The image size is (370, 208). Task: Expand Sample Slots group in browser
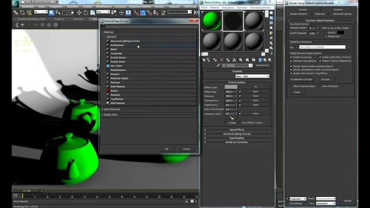pyautogui.click(x=149, y=114)
